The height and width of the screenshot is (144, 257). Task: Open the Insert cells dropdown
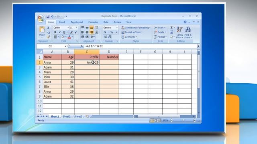[160, 28]
